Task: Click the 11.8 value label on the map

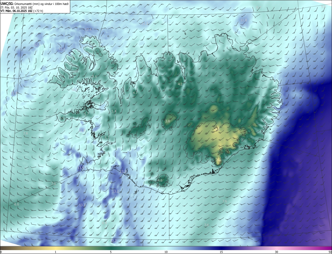Action: [x=244, y=20]
